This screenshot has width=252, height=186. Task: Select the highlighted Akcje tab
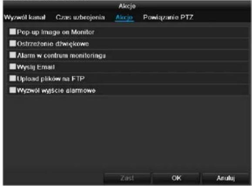coord(124,17)
